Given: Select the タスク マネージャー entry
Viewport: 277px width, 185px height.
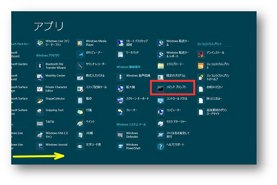Looking at the screenshot, I should pos(172,123).
